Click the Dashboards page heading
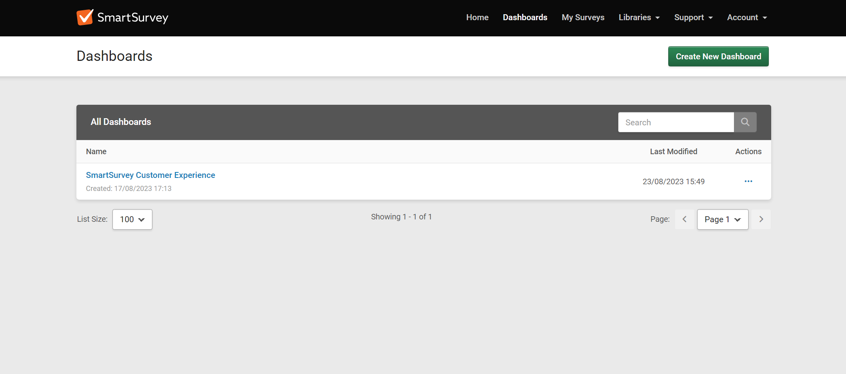The width and height of the screenshot is (846, 374). (114, 56)
